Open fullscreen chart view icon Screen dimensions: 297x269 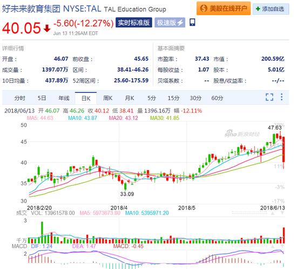269,97
